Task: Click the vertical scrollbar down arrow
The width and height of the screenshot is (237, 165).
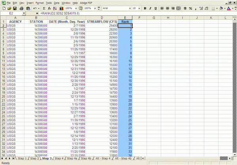Action: click(x=235, y=155)
